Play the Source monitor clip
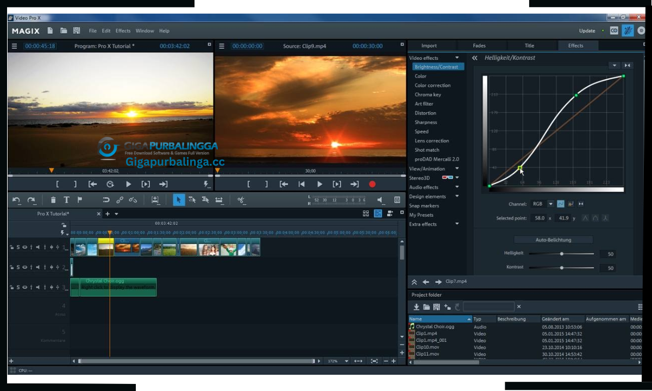This screenshot has height=391, width=652. click(319, 184)
